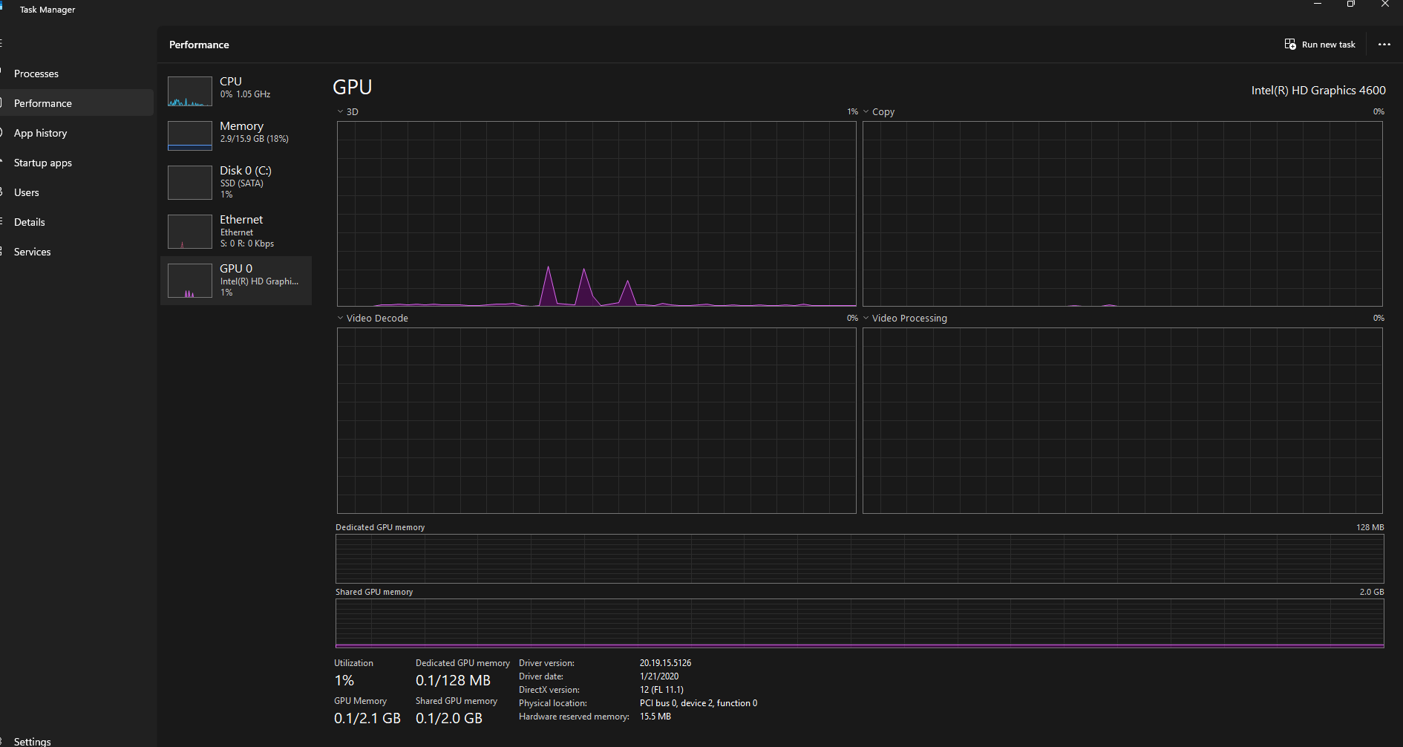Go to the Processes page
Screen dimensions: 1403x747
(x=36, y=74)
